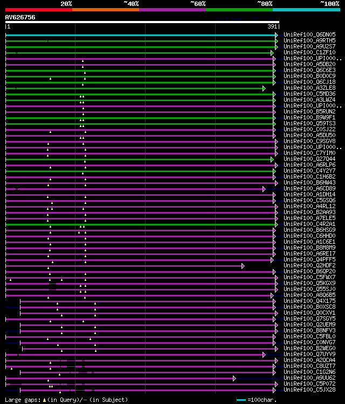
Task: Open the UniRef100_C5MD36 hit label
Action: coord(309,94)
